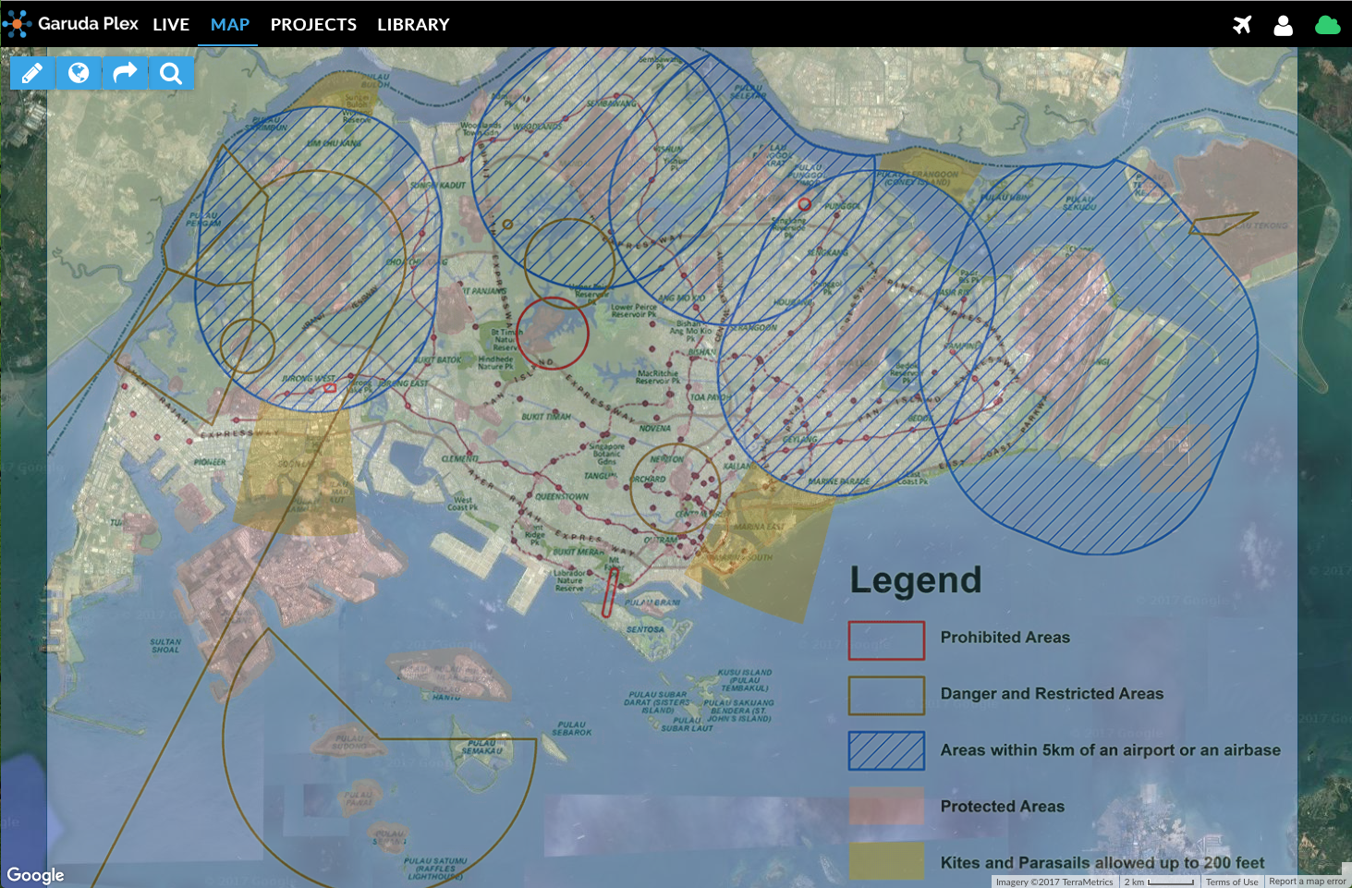Open the LIVE tab
The image size is (1352, 888).
coord(171,25)
